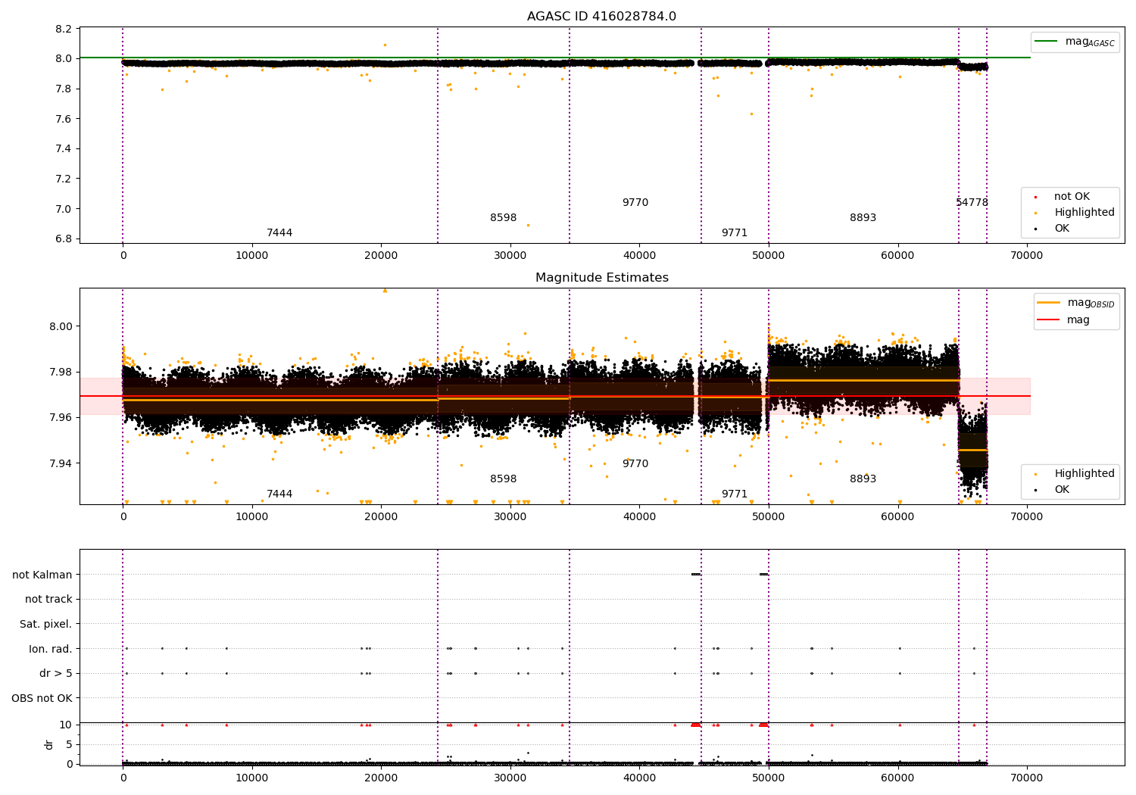Click the 'not Kalman' axis label
1136x795 pixels.
coord(42,575)
